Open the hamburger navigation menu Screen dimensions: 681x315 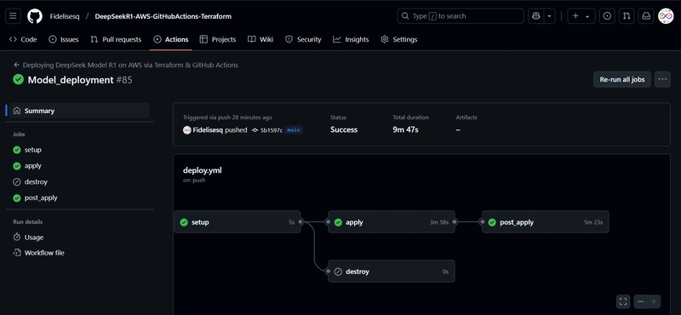13,16
